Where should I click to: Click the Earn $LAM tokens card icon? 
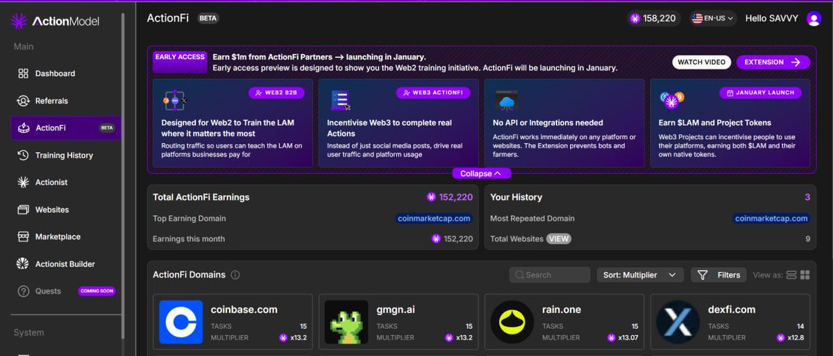(671, 101)
